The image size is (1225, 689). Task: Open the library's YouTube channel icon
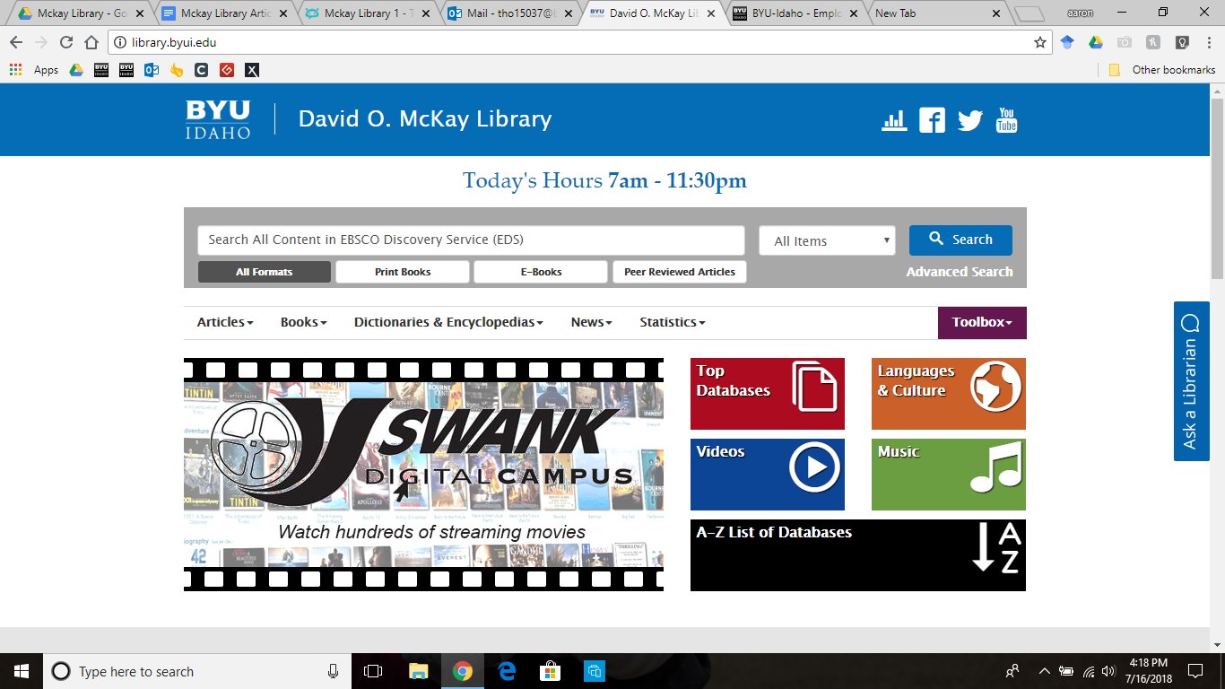(1007, 120)
